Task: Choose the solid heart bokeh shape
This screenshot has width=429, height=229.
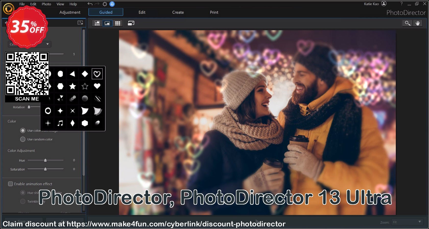Action: tap(97, 86)
